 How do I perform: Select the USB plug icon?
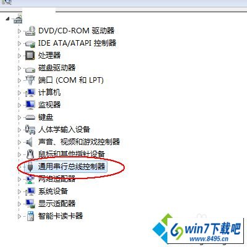[x=30, y=166]
